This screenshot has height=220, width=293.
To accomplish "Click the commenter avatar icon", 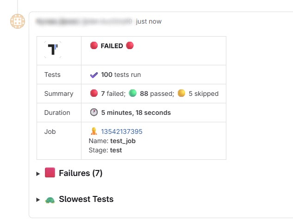I will pos(18,21).
